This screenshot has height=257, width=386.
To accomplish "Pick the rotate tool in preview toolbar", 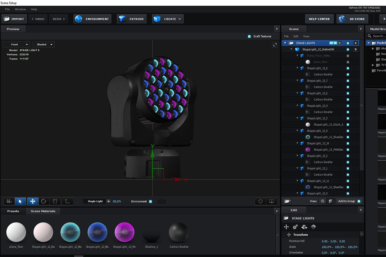I will click(44, 201).
